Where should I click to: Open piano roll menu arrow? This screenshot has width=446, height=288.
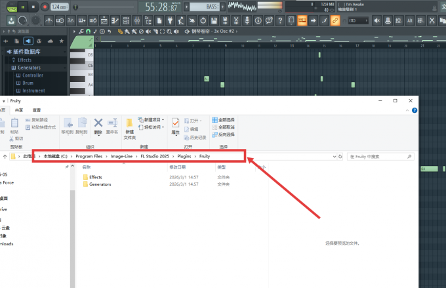point(75,31)
